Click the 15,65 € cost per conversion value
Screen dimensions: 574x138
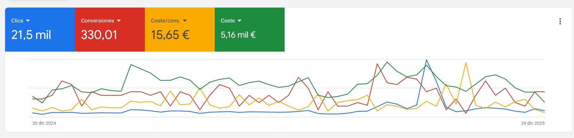[170, 35]
